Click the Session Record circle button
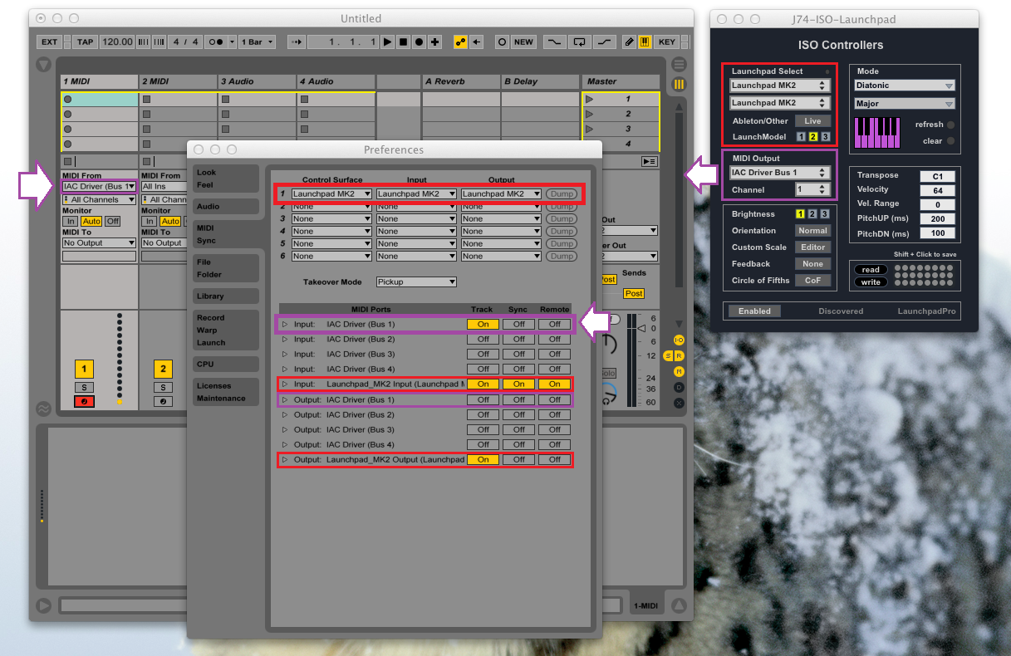 coord(503,42)
